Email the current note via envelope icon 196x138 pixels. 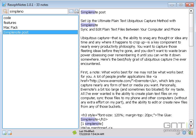[x=71, y=11]
